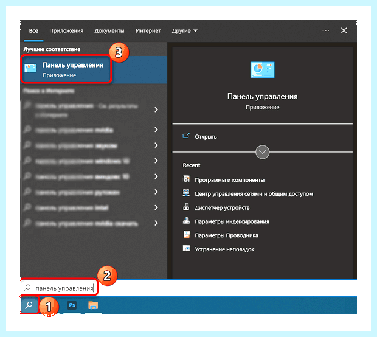This screenshot has height=337, width=377.
Task: Click the Параметры индексирования icon
Action: click(186, 221)
